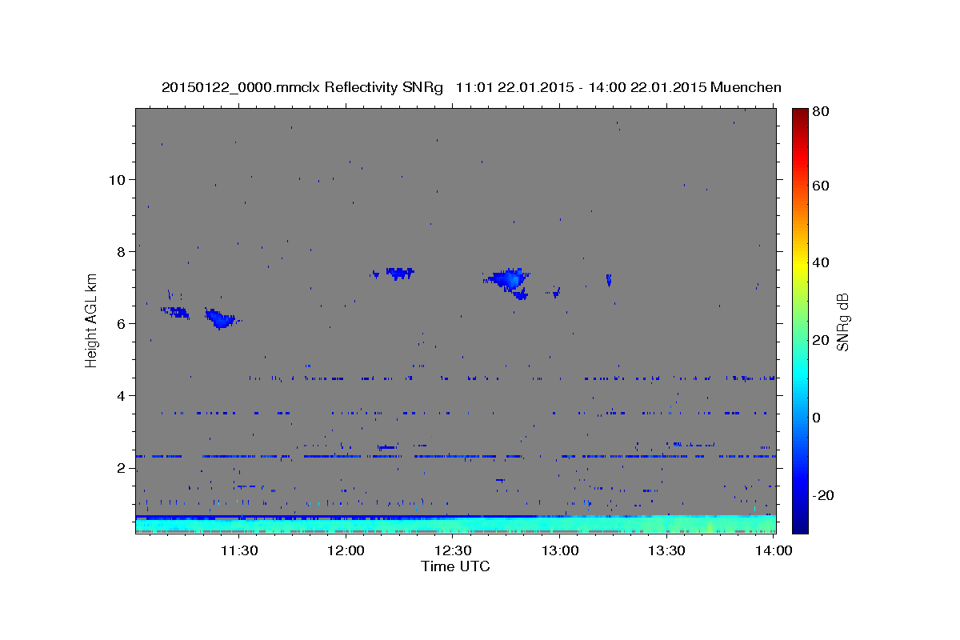Click the colorbar value label 80

point(820,111)
